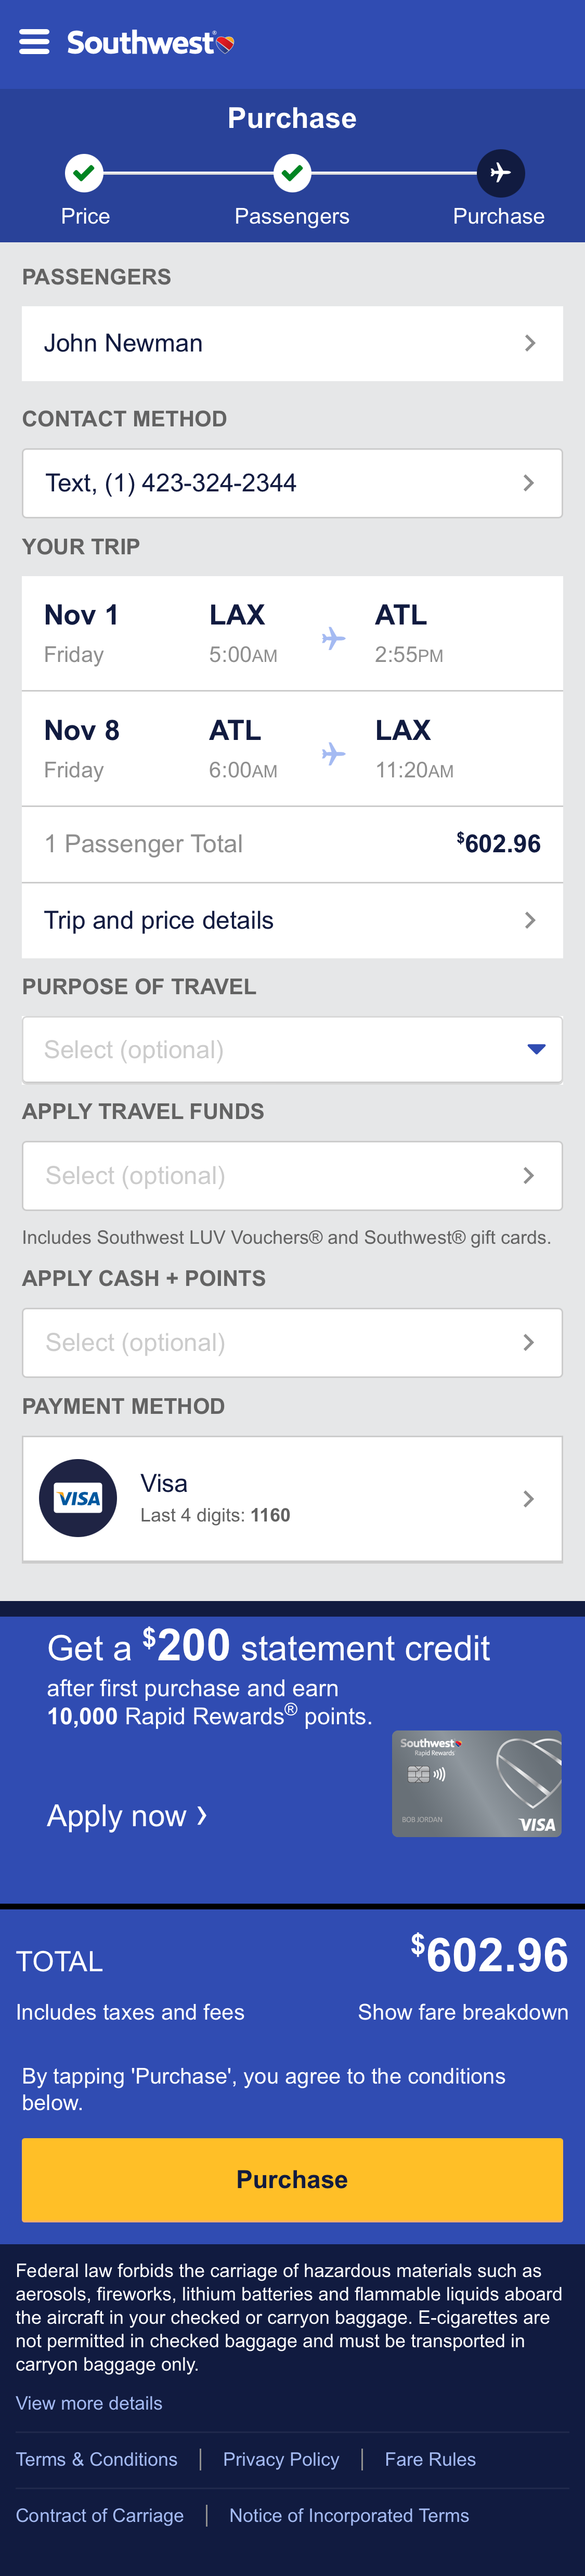Image resolution: width=585 pixels, height=2576 pixels.
Task: Click the Passengers step checkmark icon
Action: 292,172
